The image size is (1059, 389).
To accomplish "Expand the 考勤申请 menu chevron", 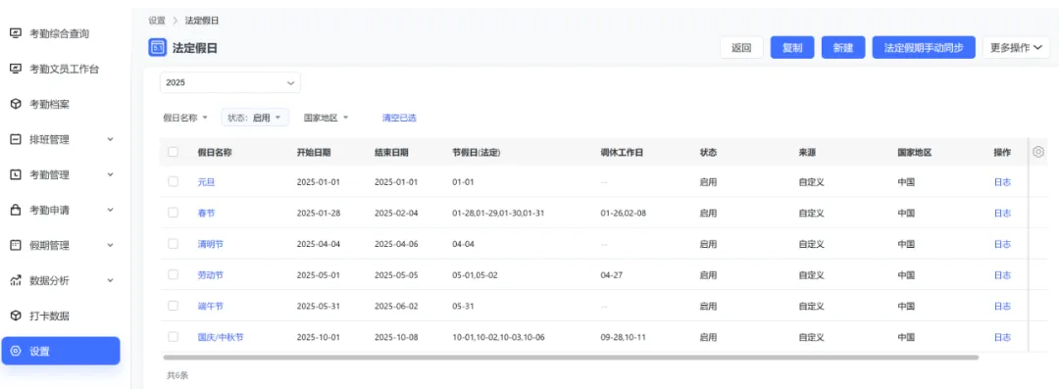I will [111, 210].
